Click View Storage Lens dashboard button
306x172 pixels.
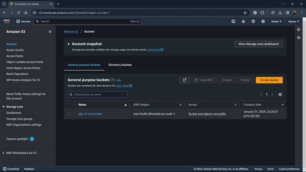(258, 44)
